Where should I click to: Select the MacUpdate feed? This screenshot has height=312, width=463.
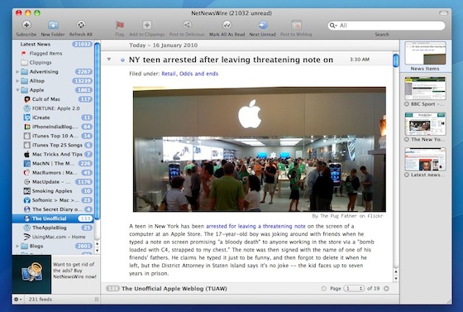(54, 182)
